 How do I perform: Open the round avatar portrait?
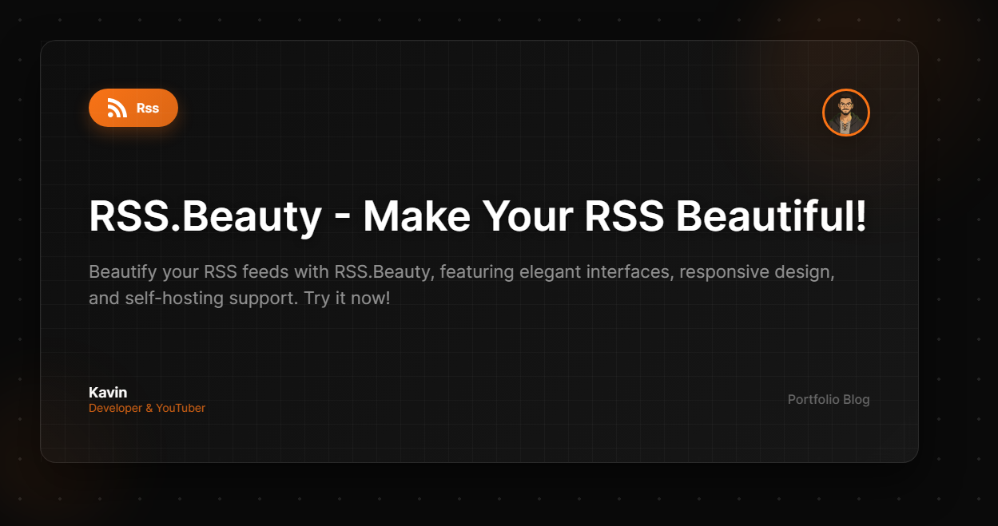pos(846,113)
